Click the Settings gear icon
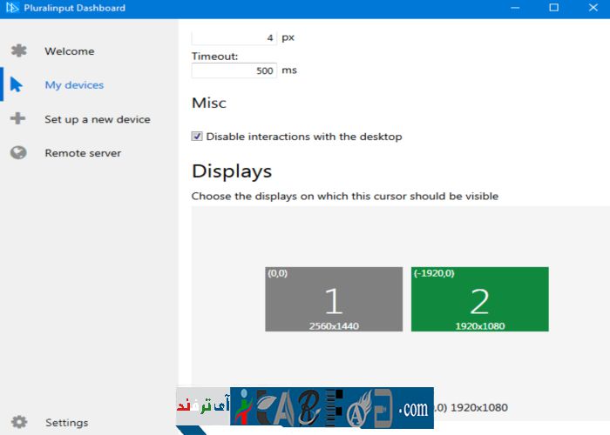The width and height of the screenshot is (610, 435). [18, 423]
